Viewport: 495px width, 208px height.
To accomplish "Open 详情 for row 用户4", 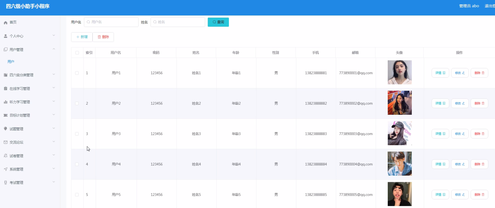I will (x=440, y=164).
